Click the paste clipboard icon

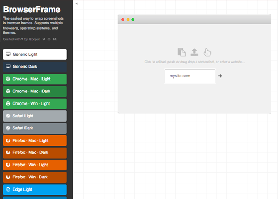(x=181, y=52)
